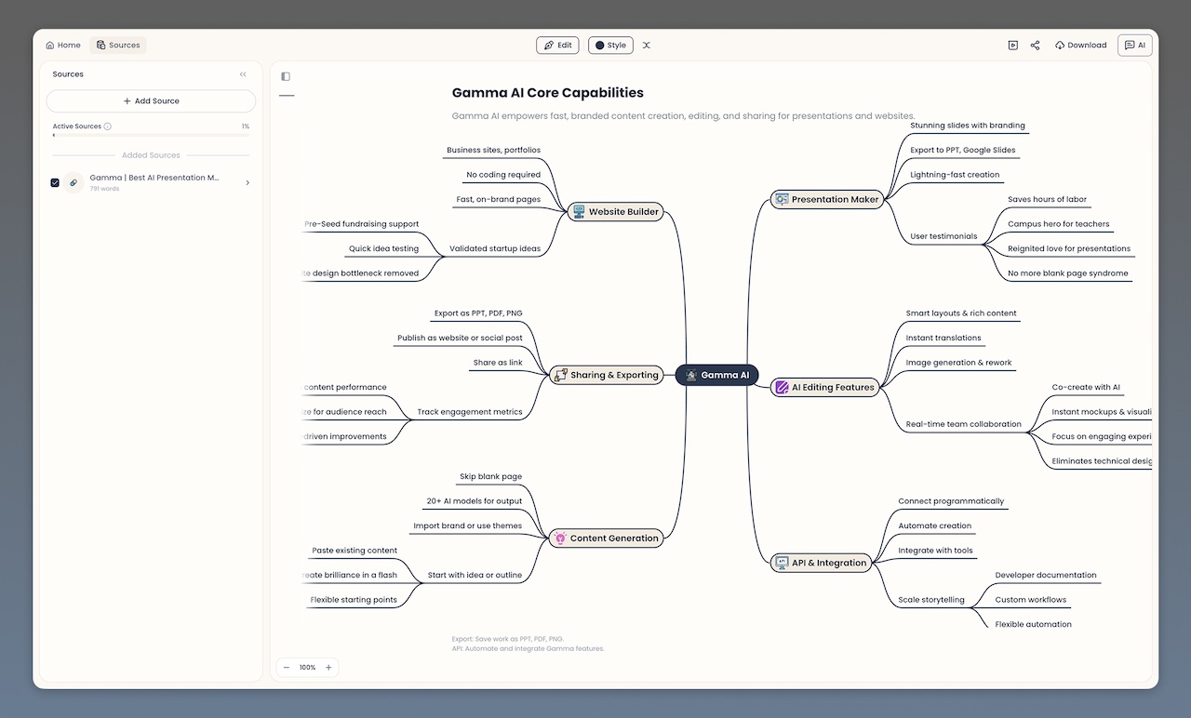1191x718 pixels.
Task: Start presentation mode with the play icon
Action: click(x=1012, y=45)
